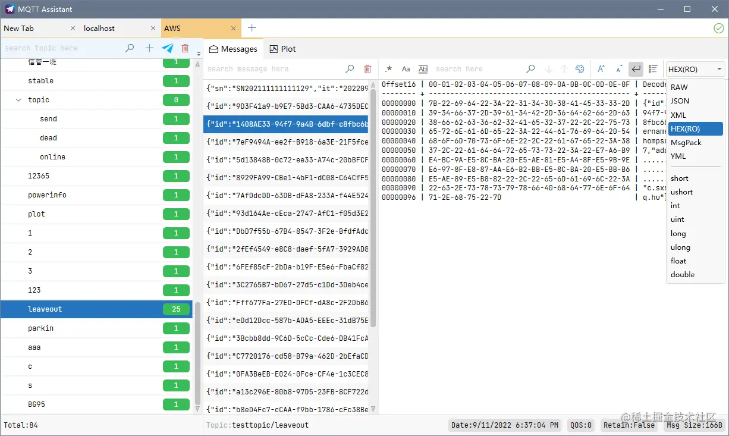Click the content search magnifier icon
Screen dimensions: 729x436
tap(531, 69)
